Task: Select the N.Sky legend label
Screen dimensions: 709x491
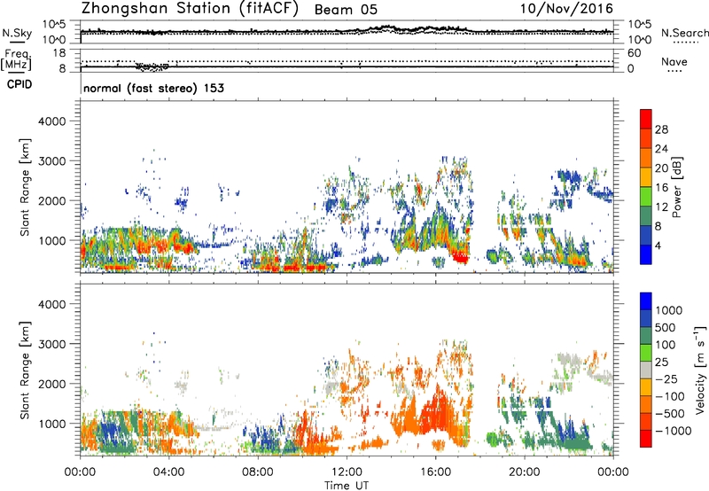Action: pyautogui.click(x=17, y=33)
